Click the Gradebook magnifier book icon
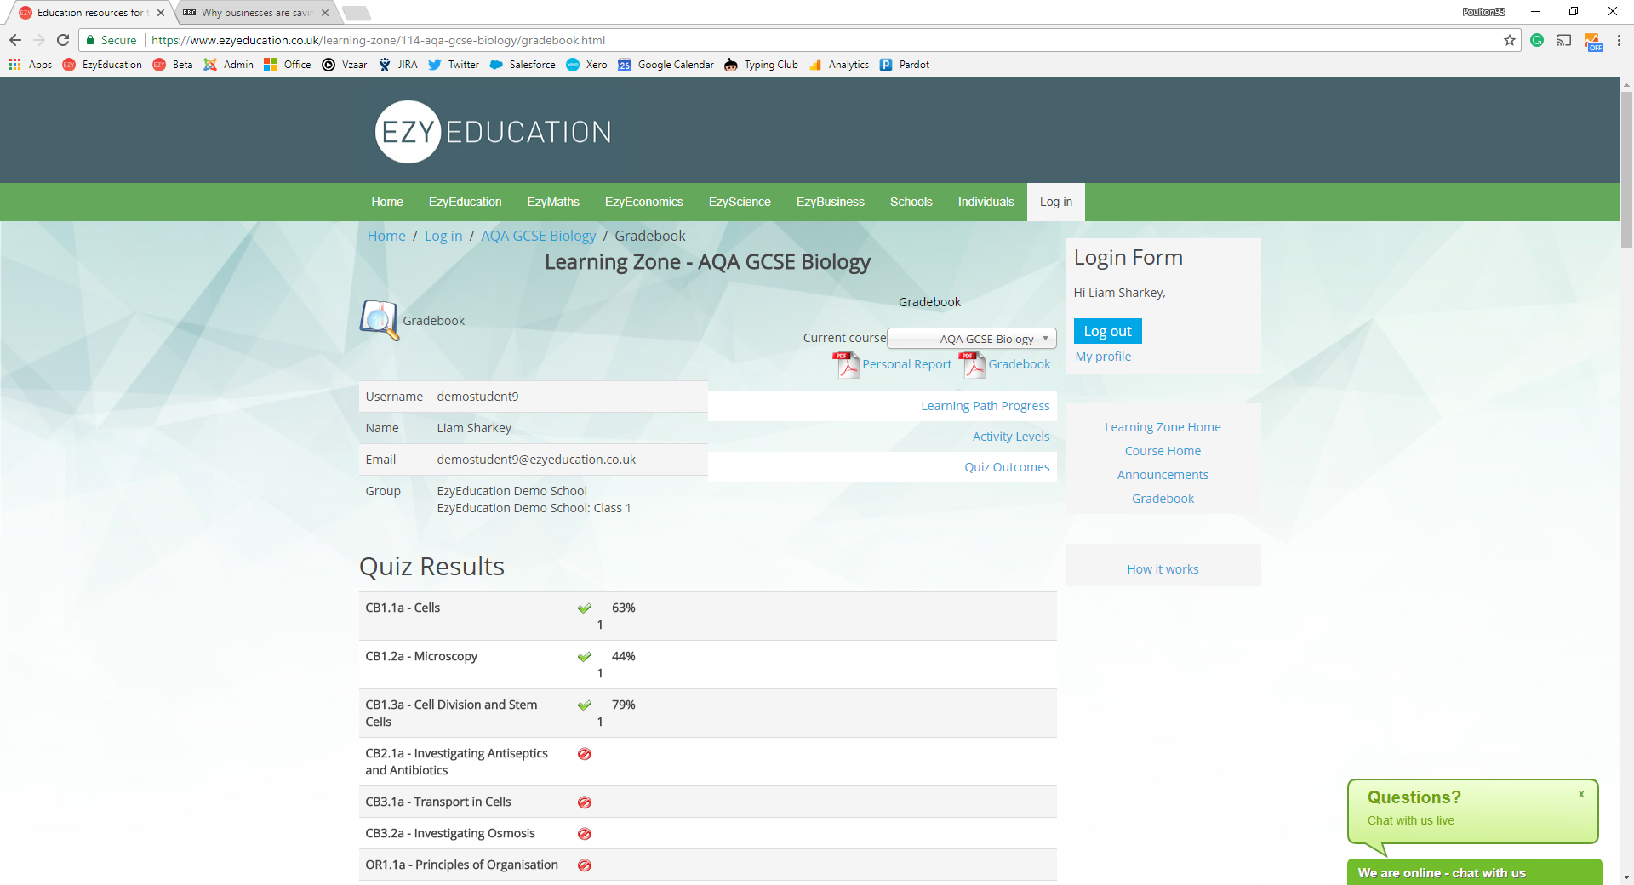 379,320
